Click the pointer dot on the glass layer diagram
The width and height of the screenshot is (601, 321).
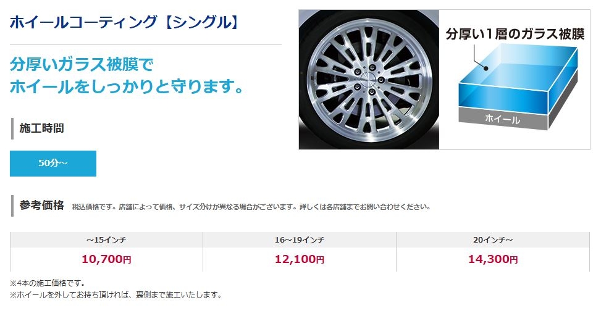485,69
